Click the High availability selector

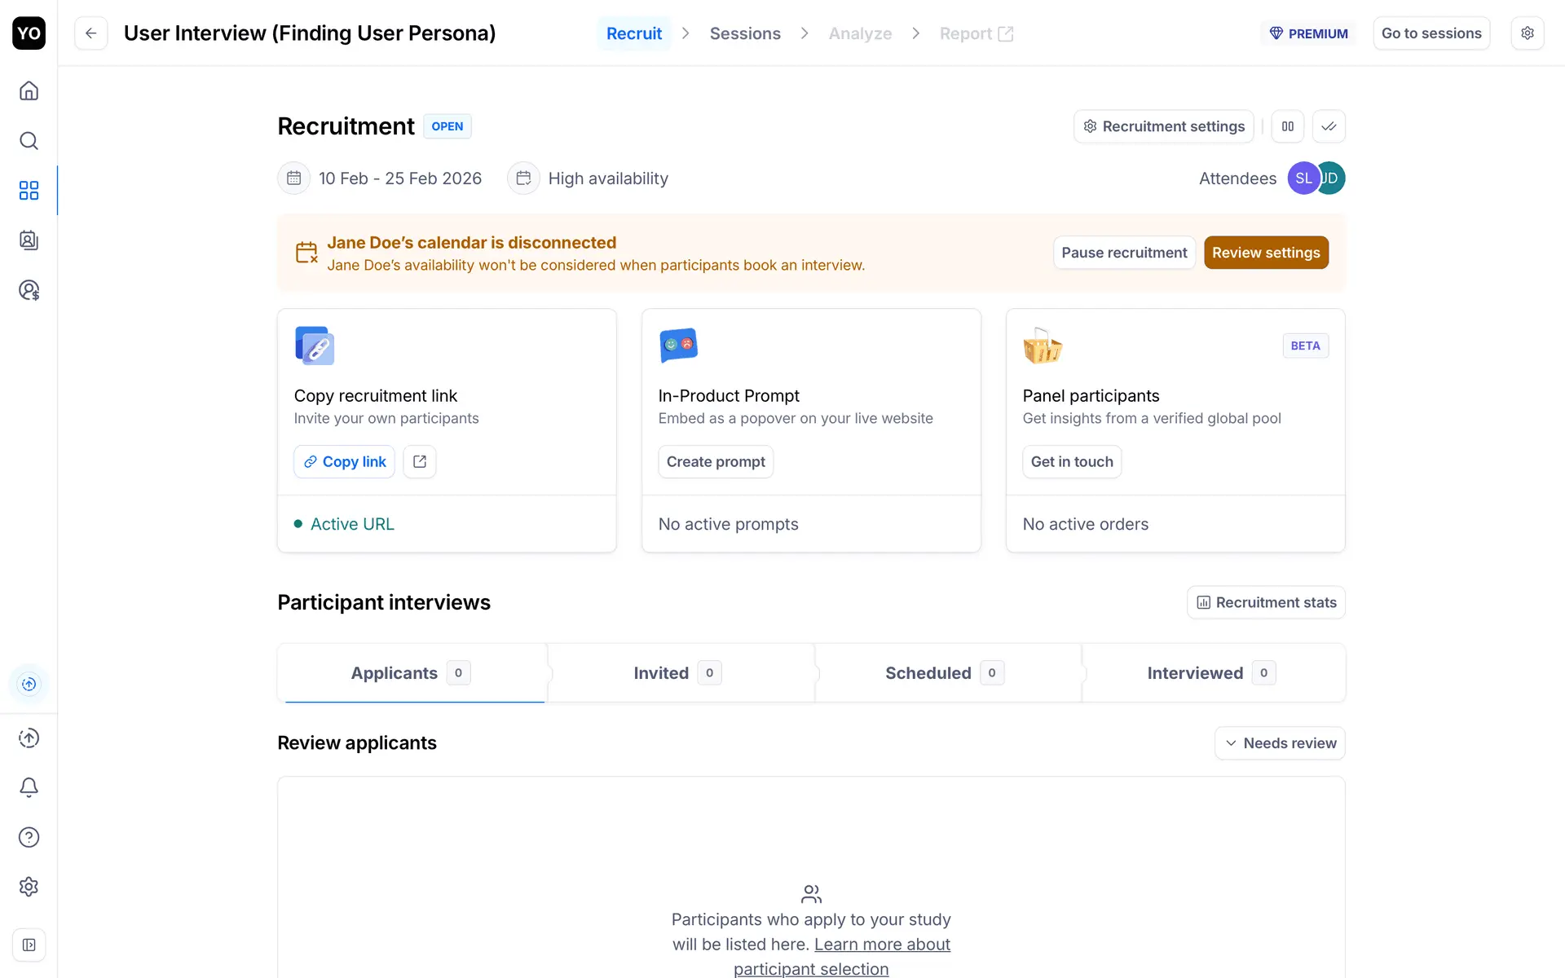click(589, 178)
